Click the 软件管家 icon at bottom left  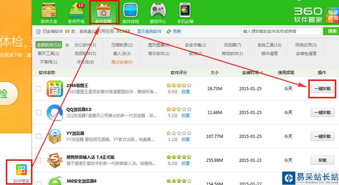[22, 169]
